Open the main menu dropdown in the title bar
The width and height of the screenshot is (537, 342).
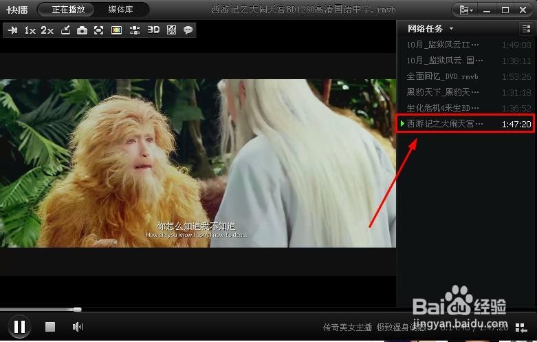click(x=465, y=10)
